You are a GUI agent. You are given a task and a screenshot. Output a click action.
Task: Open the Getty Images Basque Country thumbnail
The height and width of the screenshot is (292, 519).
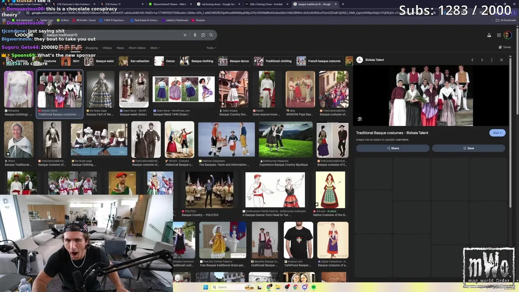pos(233,89)
